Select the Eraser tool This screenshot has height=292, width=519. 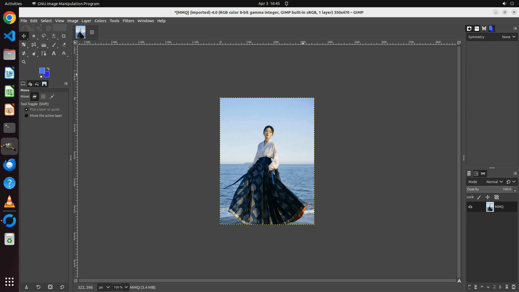[x=64, y=45]
